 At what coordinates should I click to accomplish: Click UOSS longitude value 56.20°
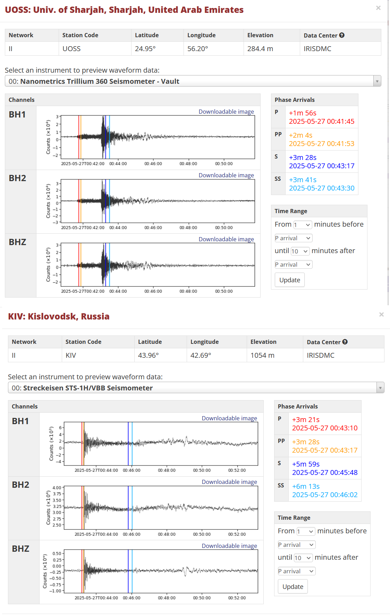(x=198, y=49)
